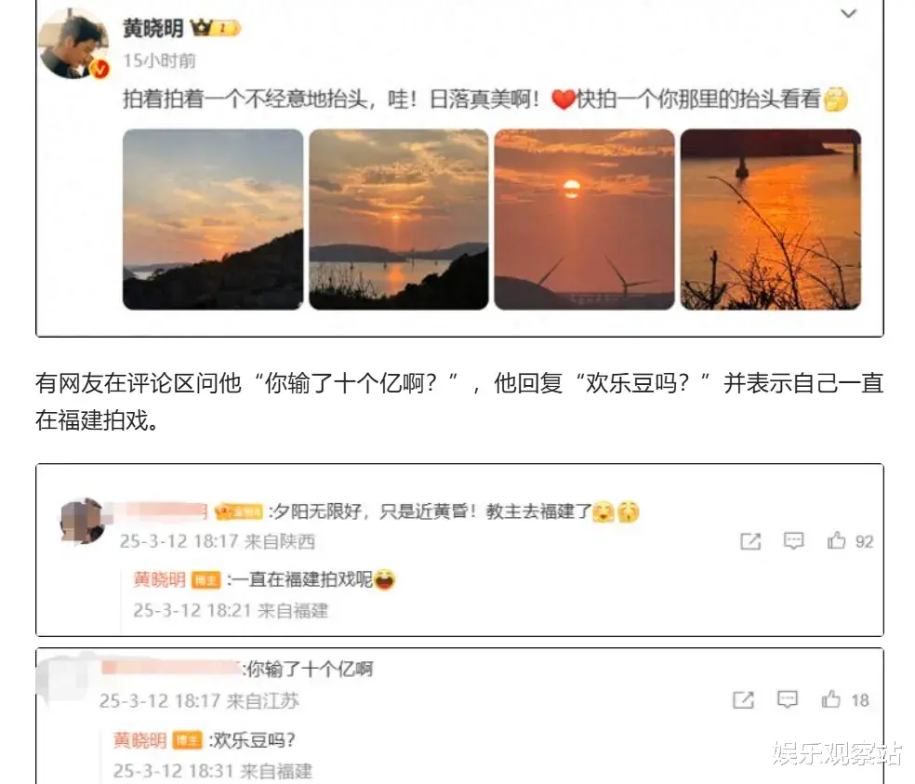915x784 pixels.
Task: Open third sunset wind turbine photo
Action: [584, 219]
